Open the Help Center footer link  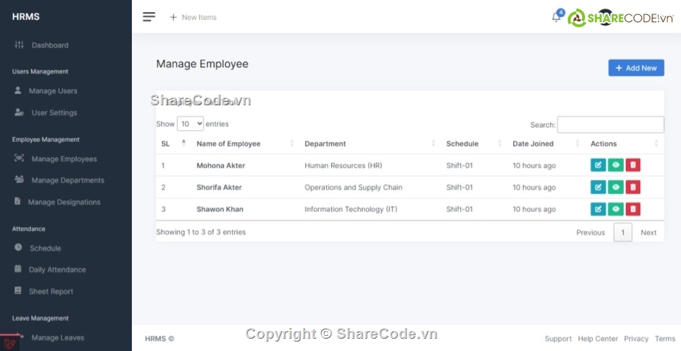coord(597,339)
